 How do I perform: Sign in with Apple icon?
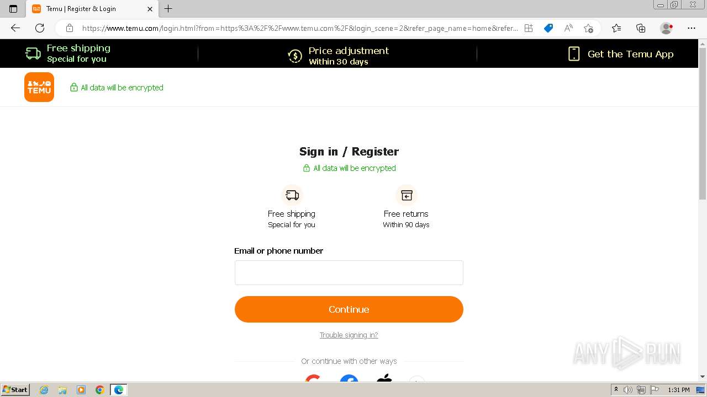point(384,378)
